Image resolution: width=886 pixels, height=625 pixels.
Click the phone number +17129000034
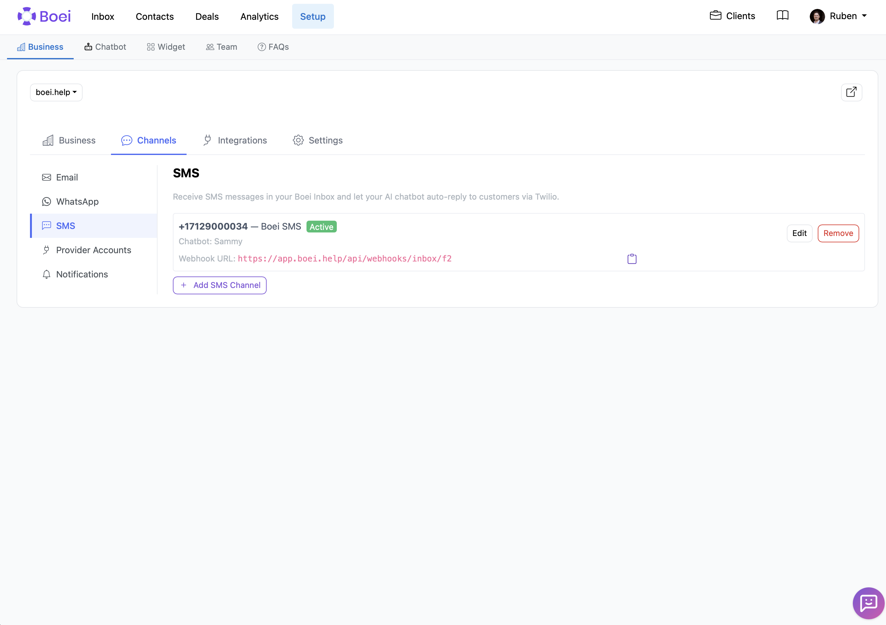pyautogui.click(x=213, y=227)
